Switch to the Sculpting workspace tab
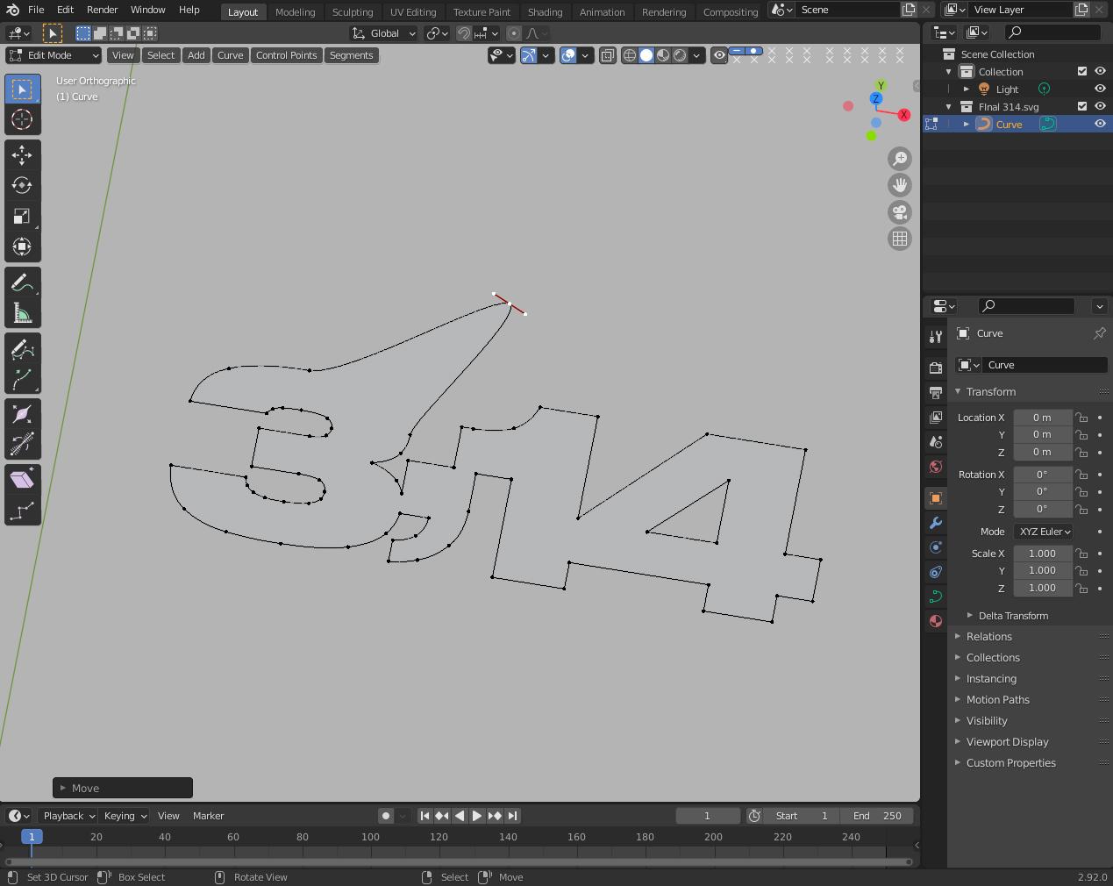This screenshot has width=1113, height=886. pyautogui.click(x=353, y=12)
